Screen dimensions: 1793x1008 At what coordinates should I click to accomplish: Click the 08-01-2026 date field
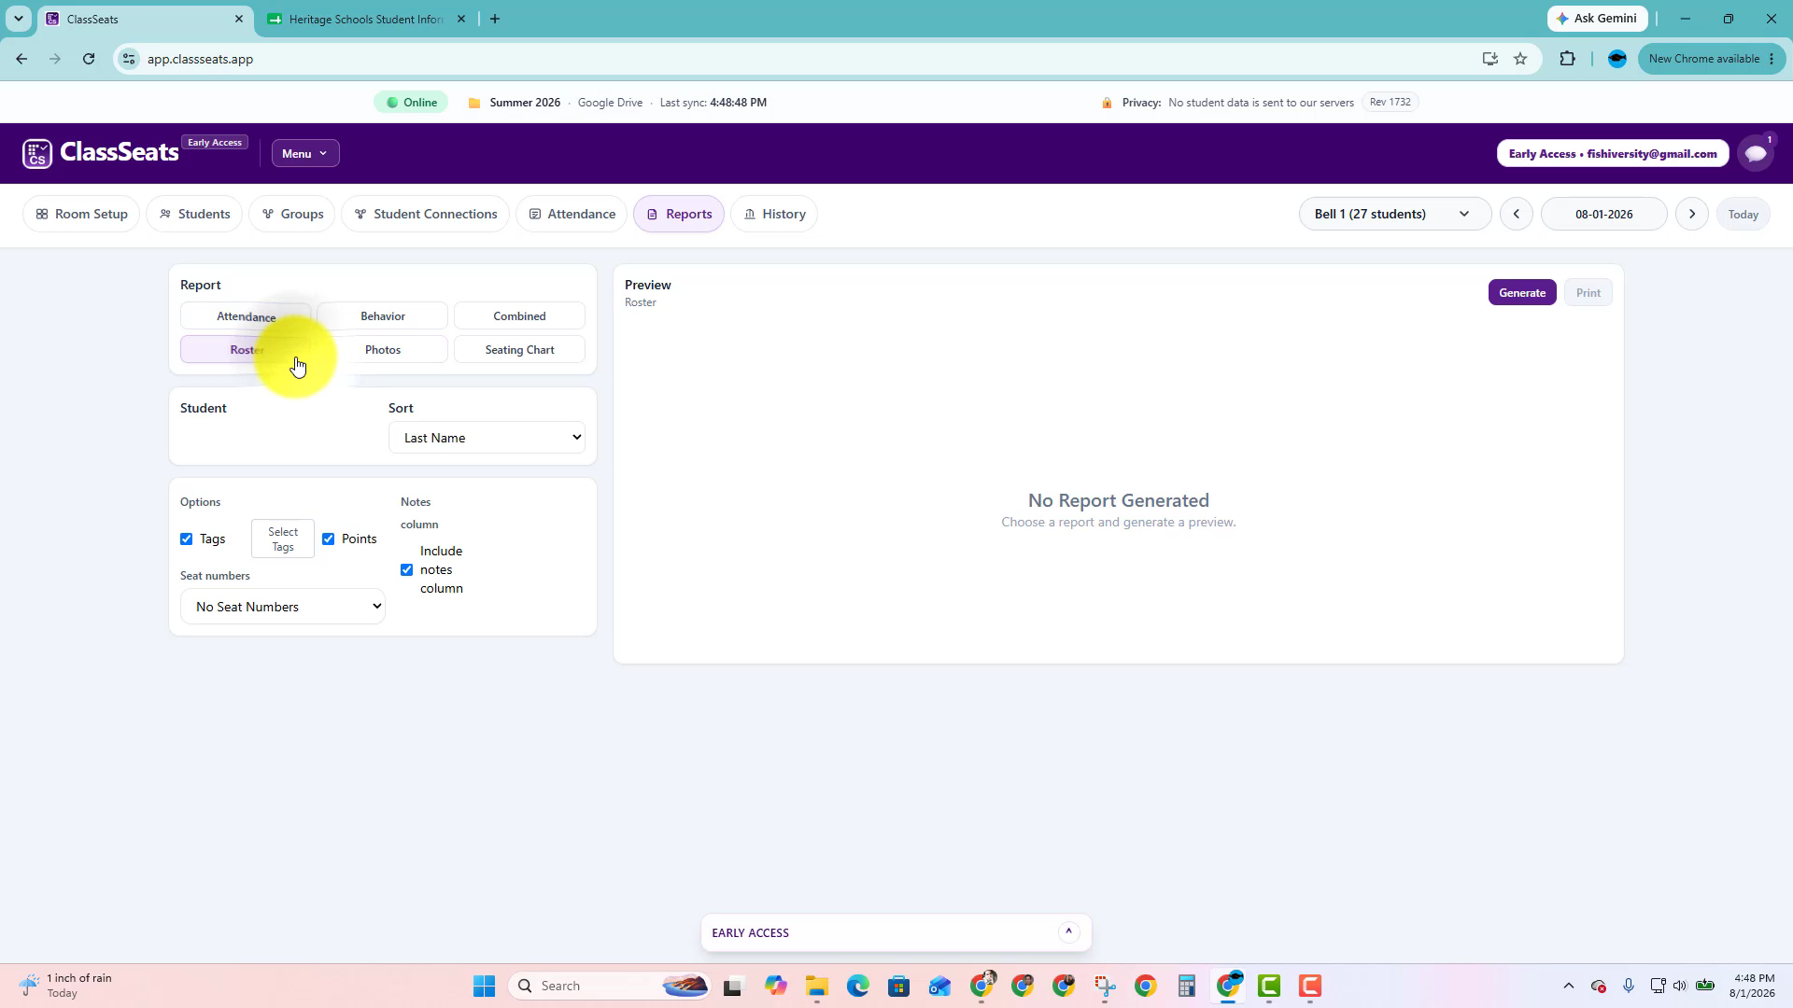1604,214
